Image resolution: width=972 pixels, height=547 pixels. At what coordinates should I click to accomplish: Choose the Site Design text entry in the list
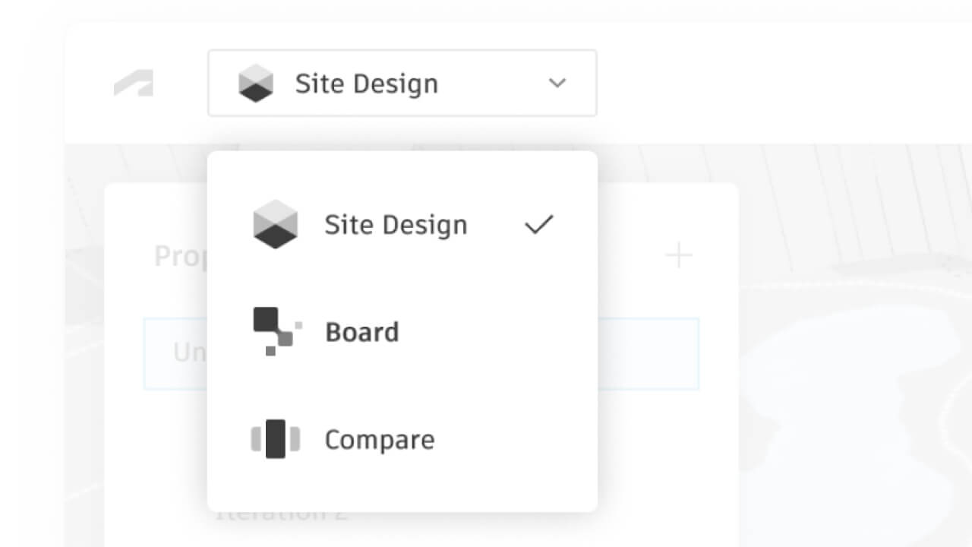point(396,225)
